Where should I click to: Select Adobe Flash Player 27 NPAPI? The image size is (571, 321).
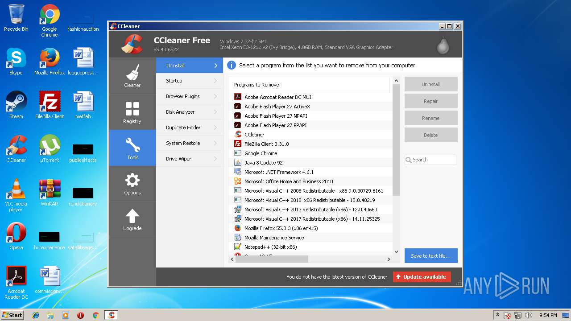(311, 116)
